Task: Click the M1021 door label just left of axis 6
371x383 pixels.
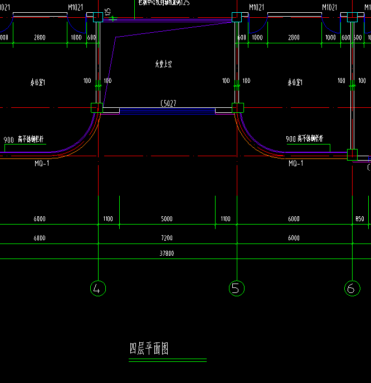Action: tap(329, 8)
